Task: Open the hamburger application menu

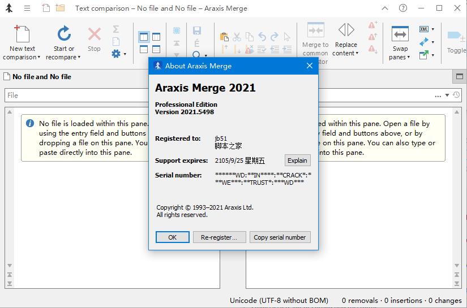Action: (x=27, y=8)
